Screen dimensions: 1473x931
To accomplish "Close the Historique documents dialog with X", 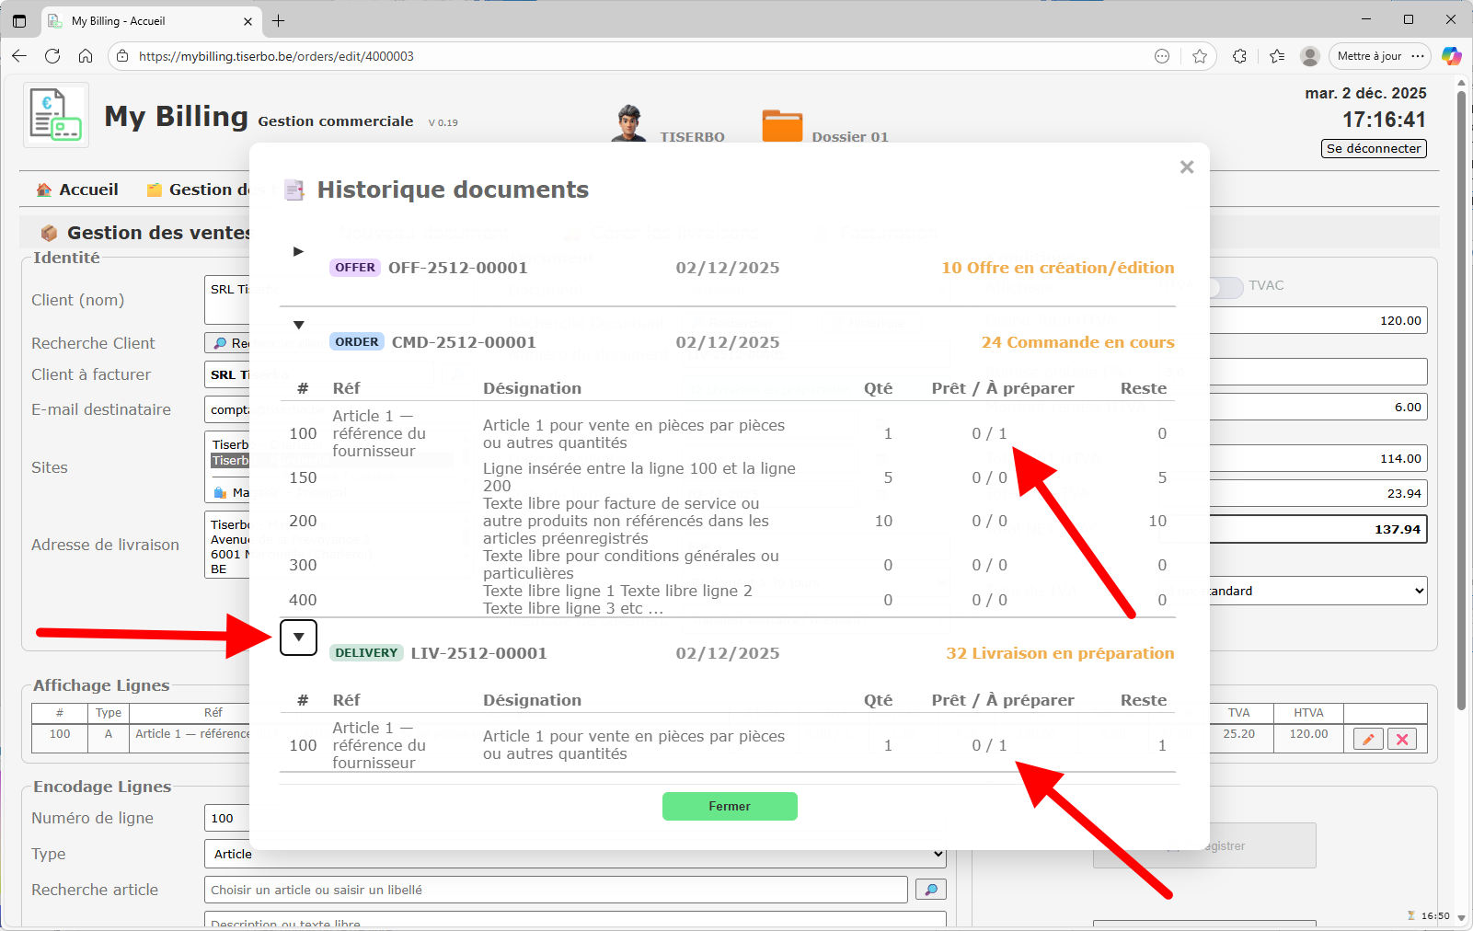I will coord(1187,167).
